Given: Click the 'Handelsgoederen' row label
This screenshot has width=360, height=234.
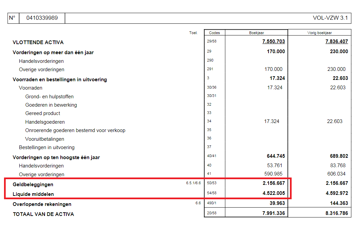Looking at the screenshot, I should tap(45, 122).
